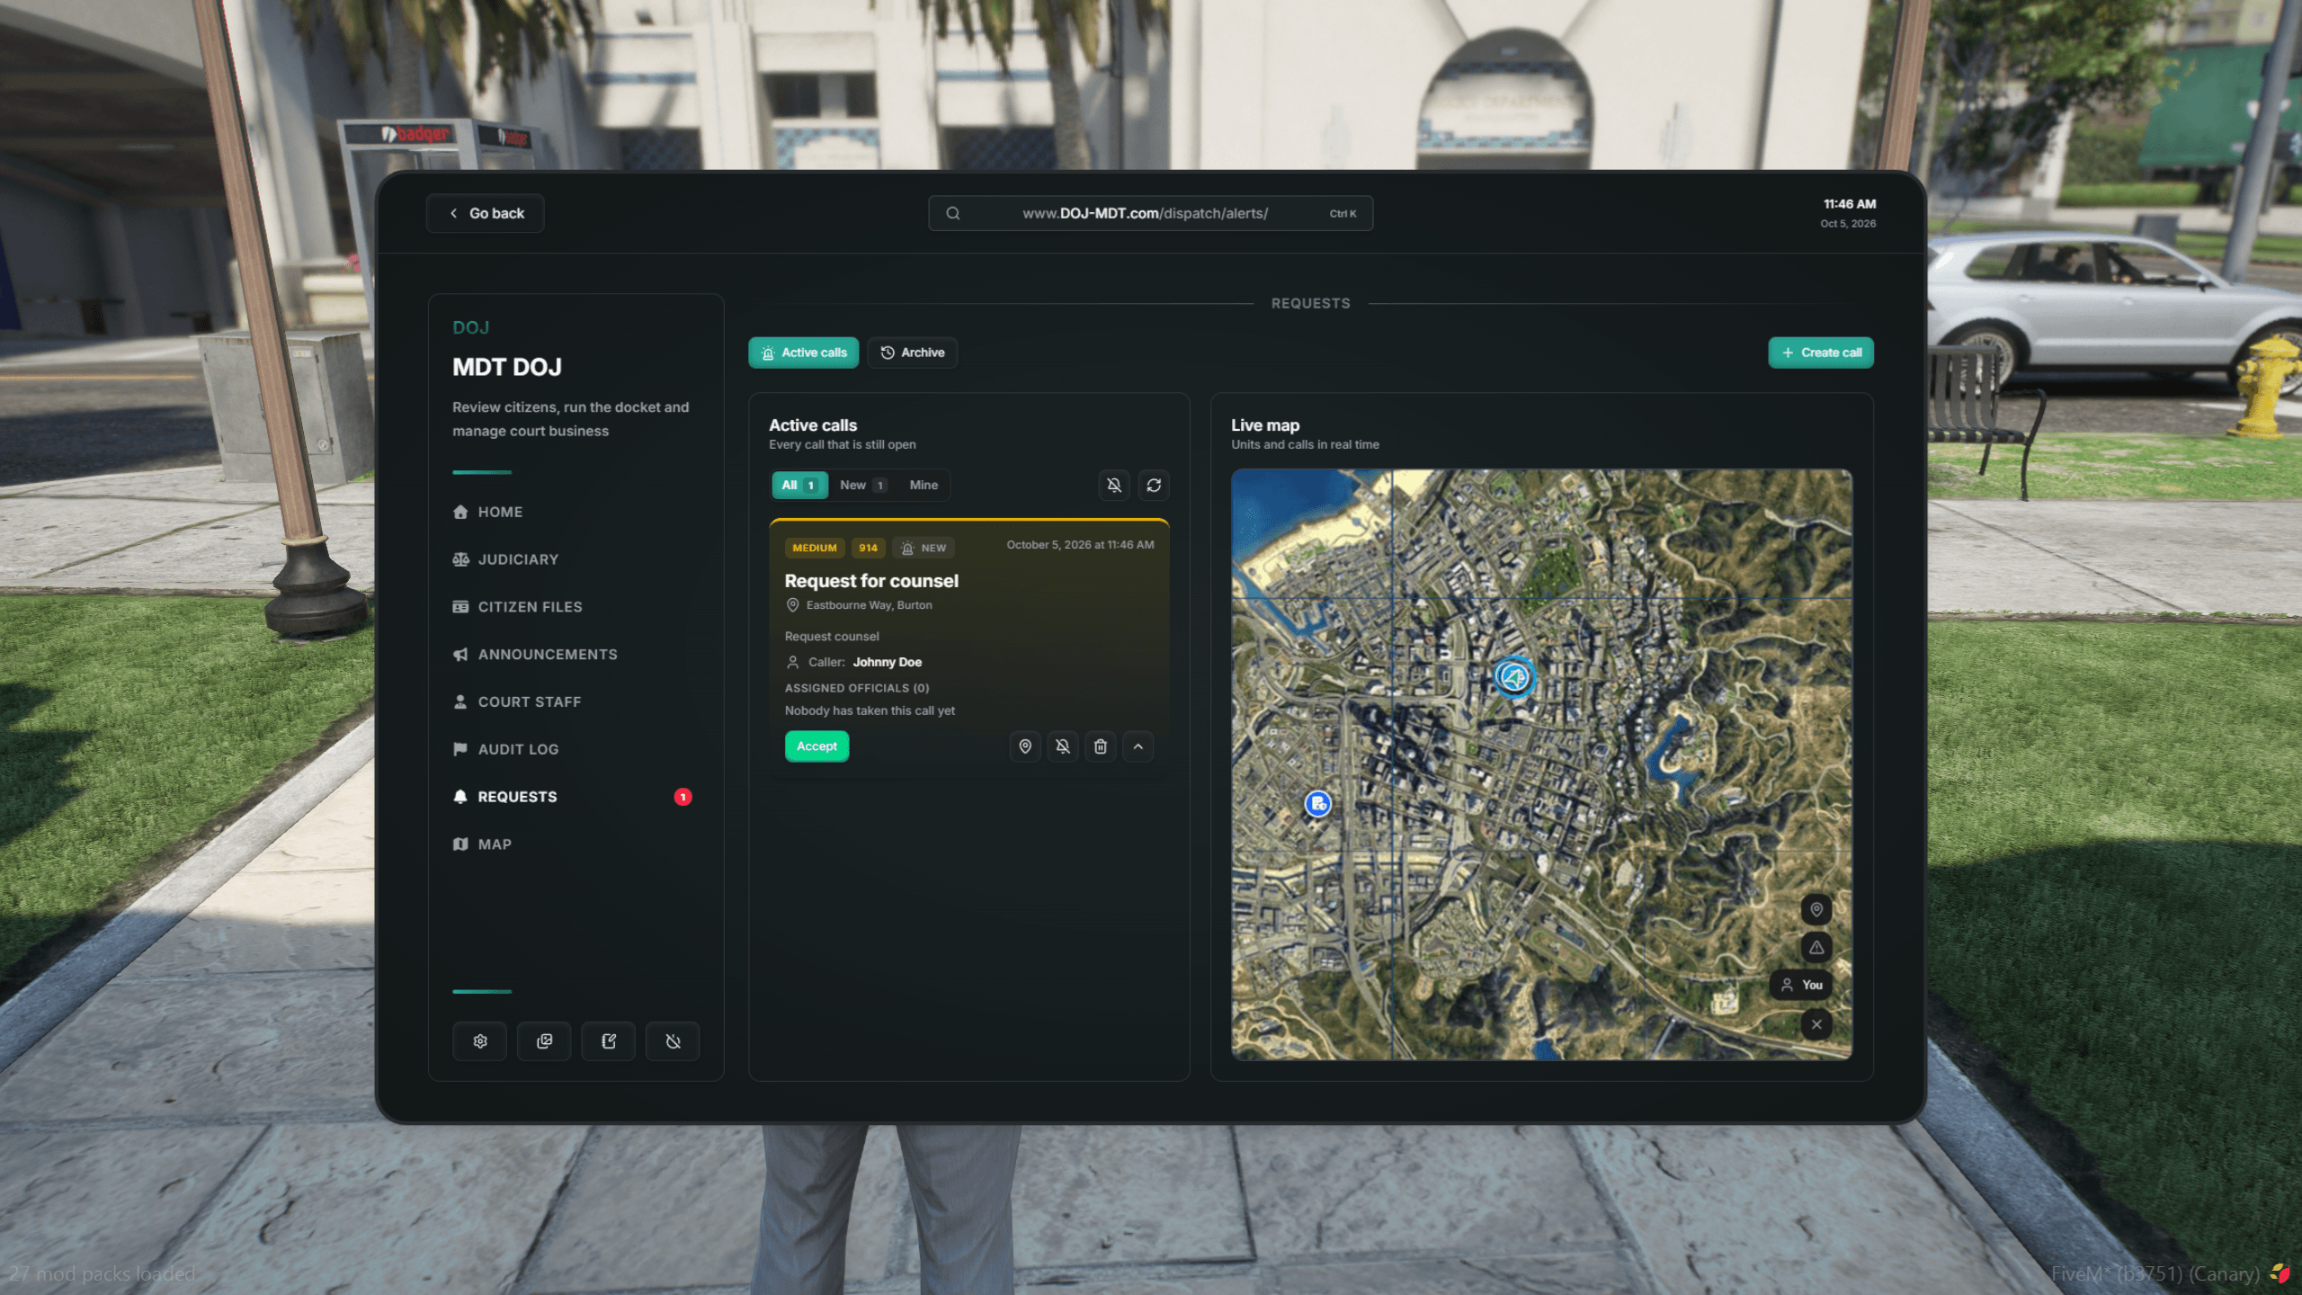Viewport: 2302px width, 1295px height.
Task: Click caller name Johnny Doe
Action: tap(888, 662)
